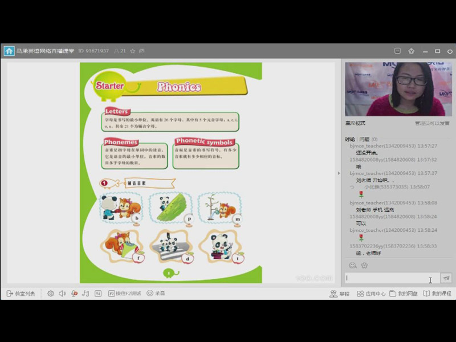
Task: Click the hold F2 to talk button
Action: [124, 294]
